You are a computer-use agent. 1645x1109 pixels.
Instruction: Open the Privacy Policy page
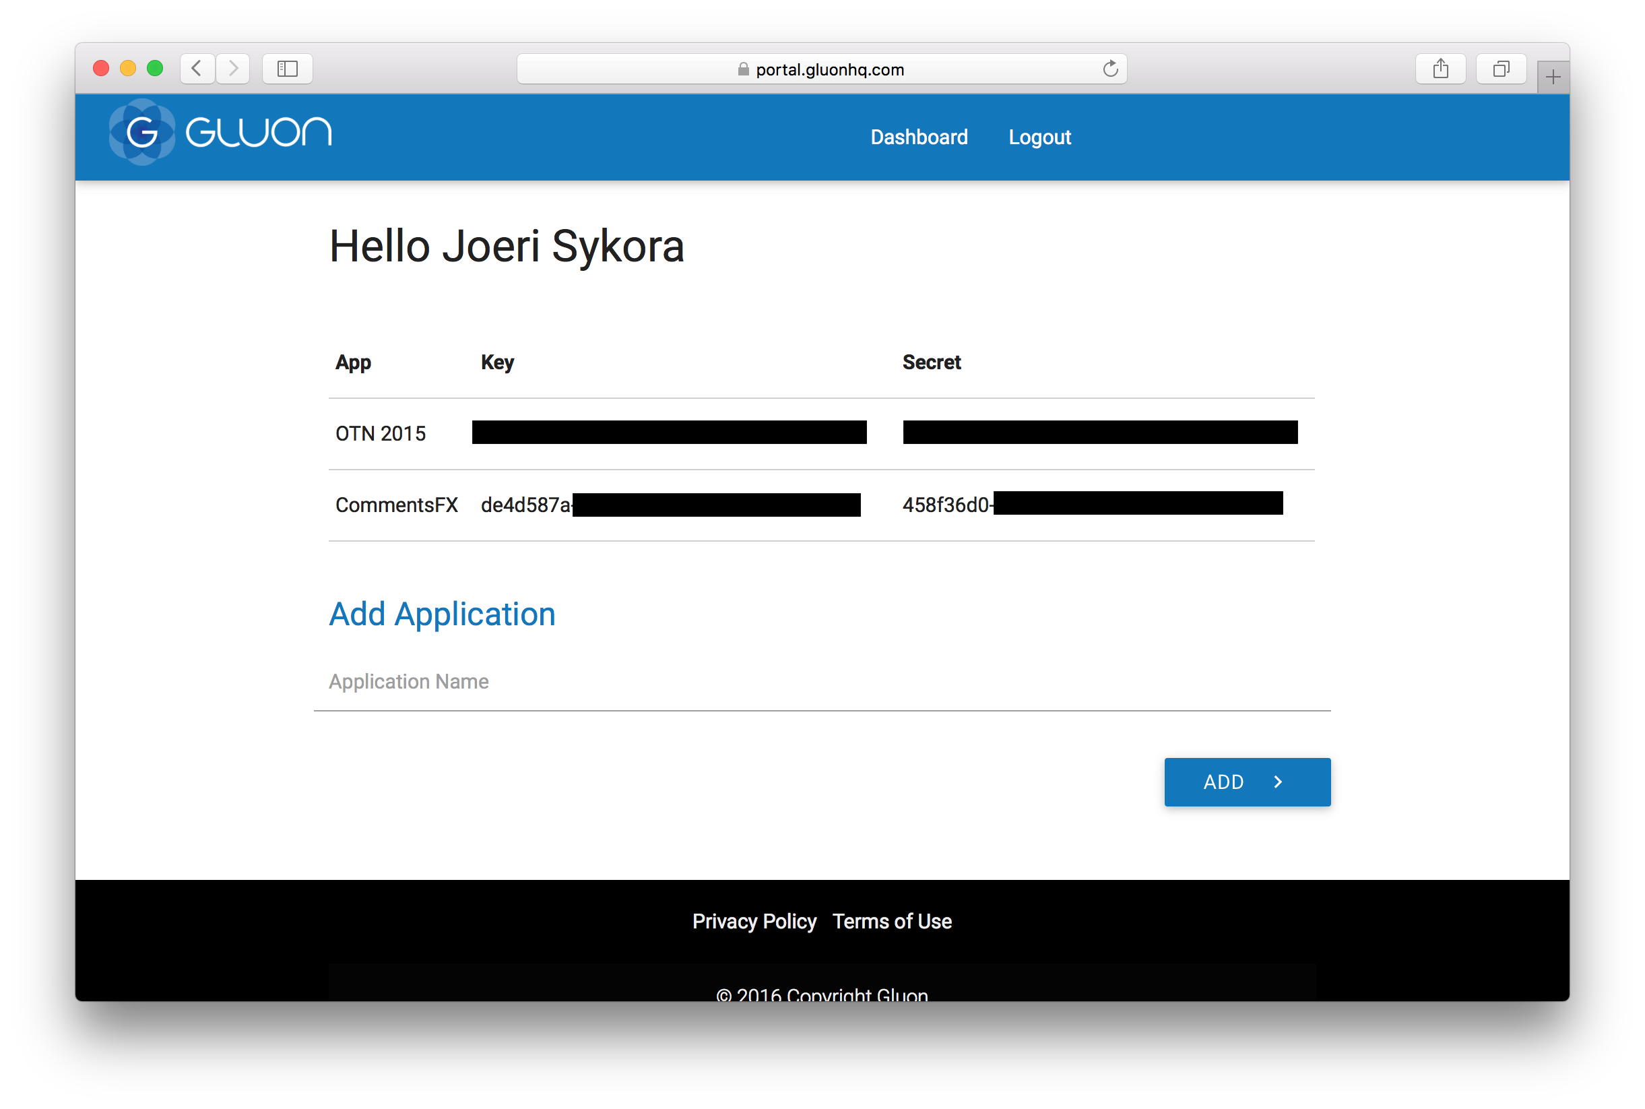coord(754,921)
